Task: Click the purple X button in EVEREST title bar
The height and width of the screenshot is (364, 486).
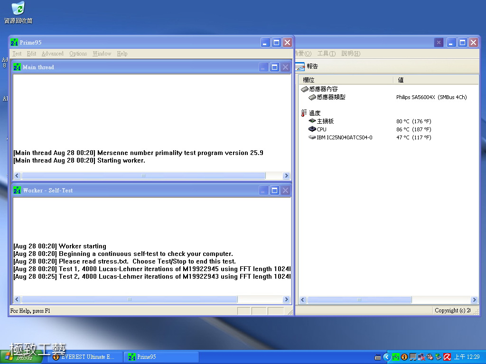Action: pos(439,42)
